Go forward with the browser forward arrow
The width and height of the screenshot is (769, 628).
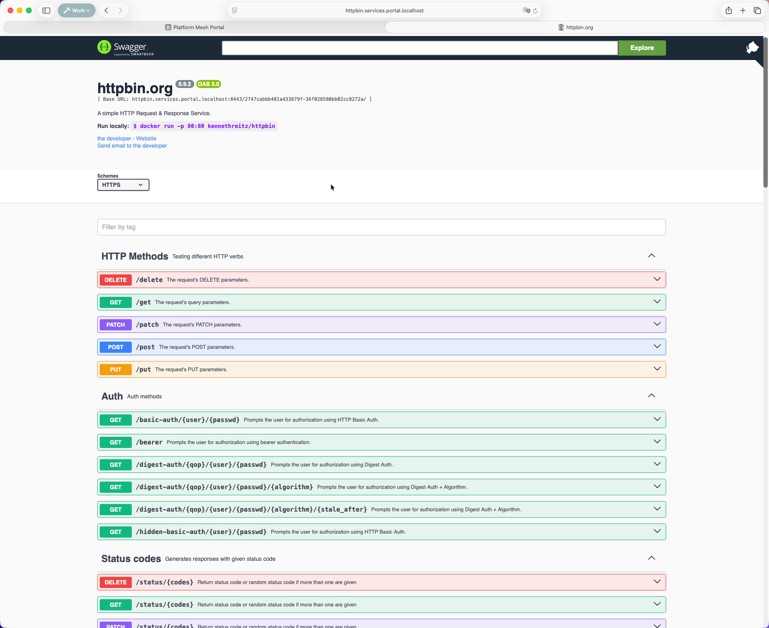[120, 10]
